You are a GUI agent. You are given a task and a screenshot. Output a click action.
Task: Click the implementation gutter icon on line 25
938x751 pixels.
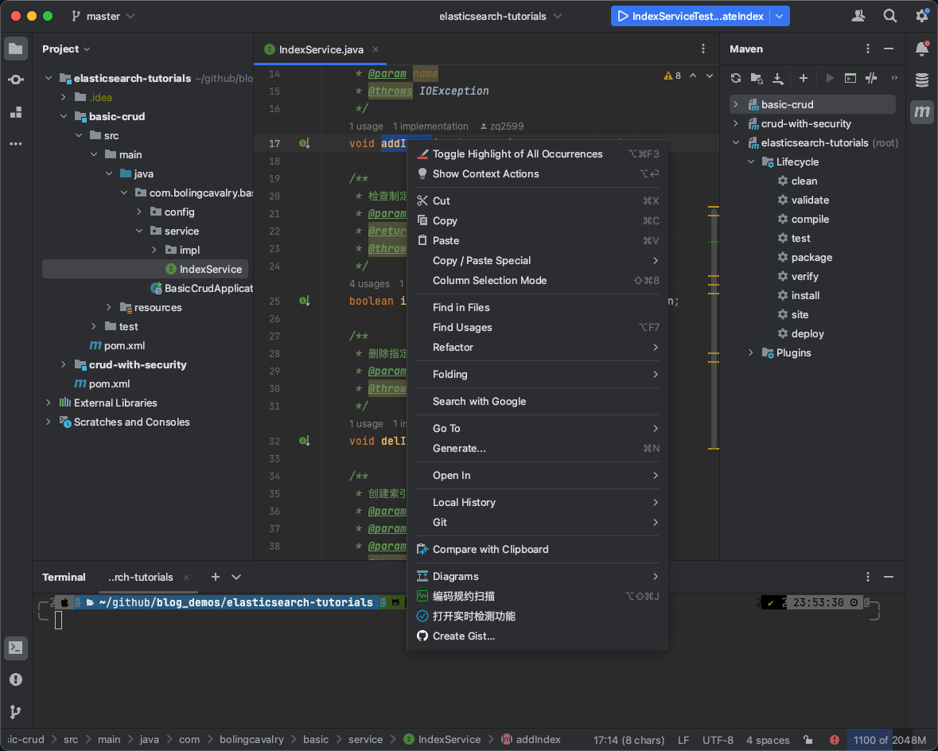pos(305,301)
